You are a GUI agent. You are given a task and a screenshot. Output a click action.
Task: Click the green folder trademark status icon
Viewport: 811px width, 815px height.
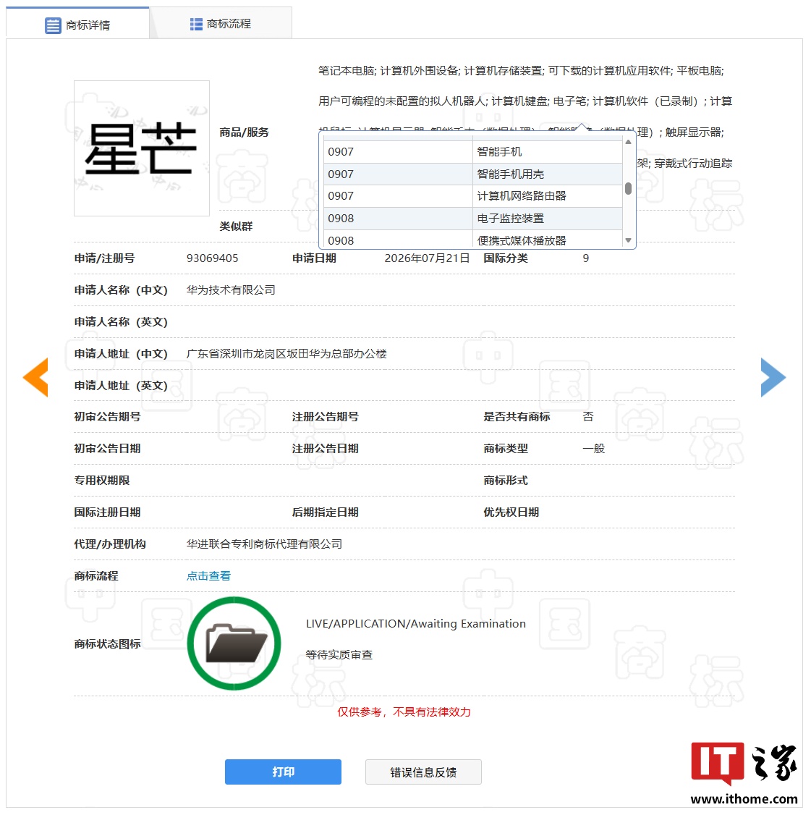(234, 643)
